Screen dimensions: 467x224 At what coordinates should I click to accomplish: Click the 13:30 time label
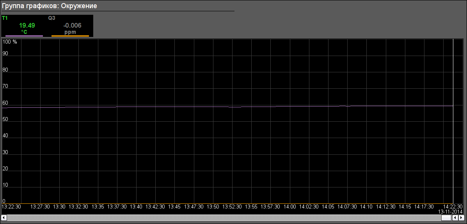60,206
